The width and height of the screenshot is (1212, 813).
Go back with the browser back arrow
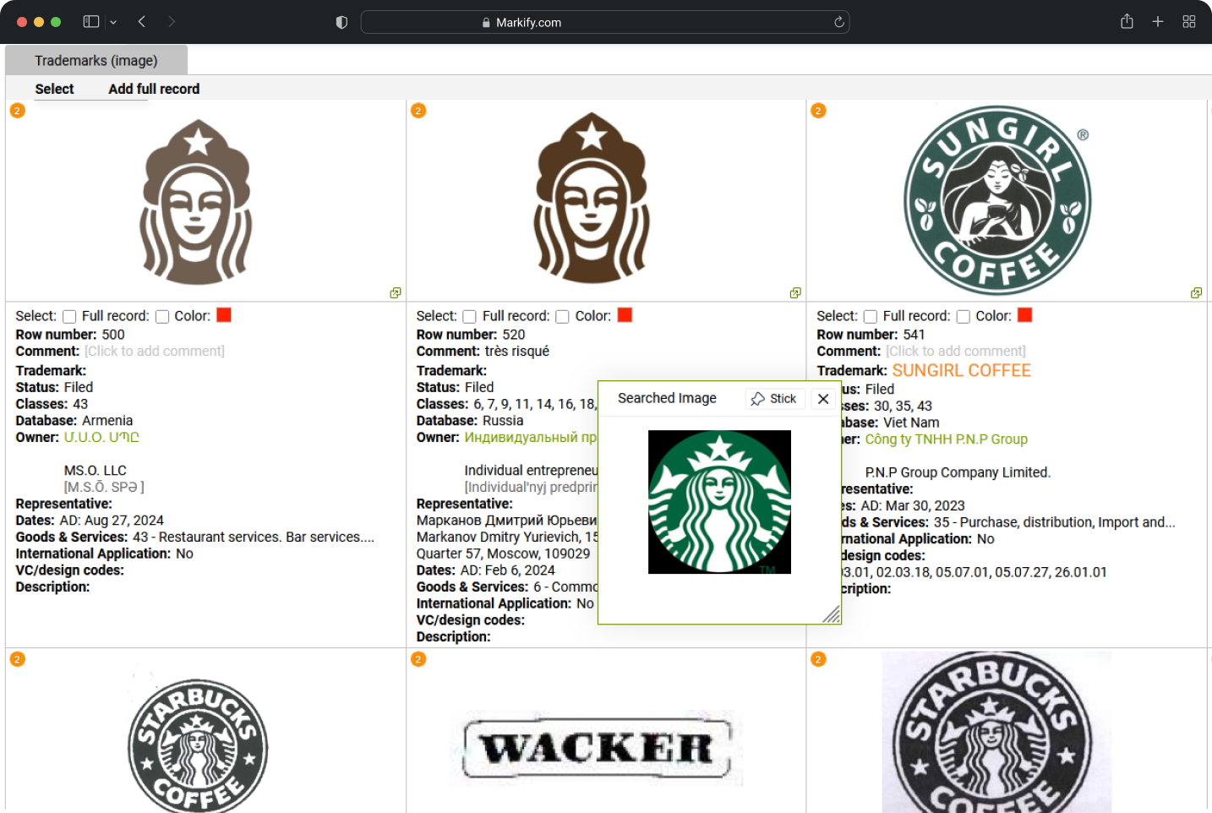[x=142, y=22]
